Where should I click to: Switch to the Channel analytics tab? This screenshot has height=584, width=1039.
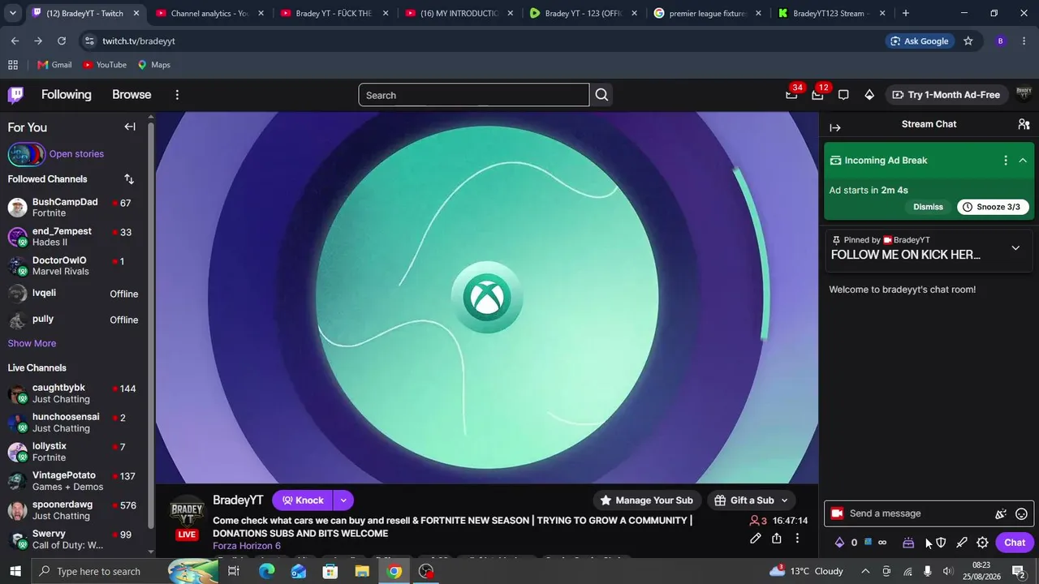point(208,13)
